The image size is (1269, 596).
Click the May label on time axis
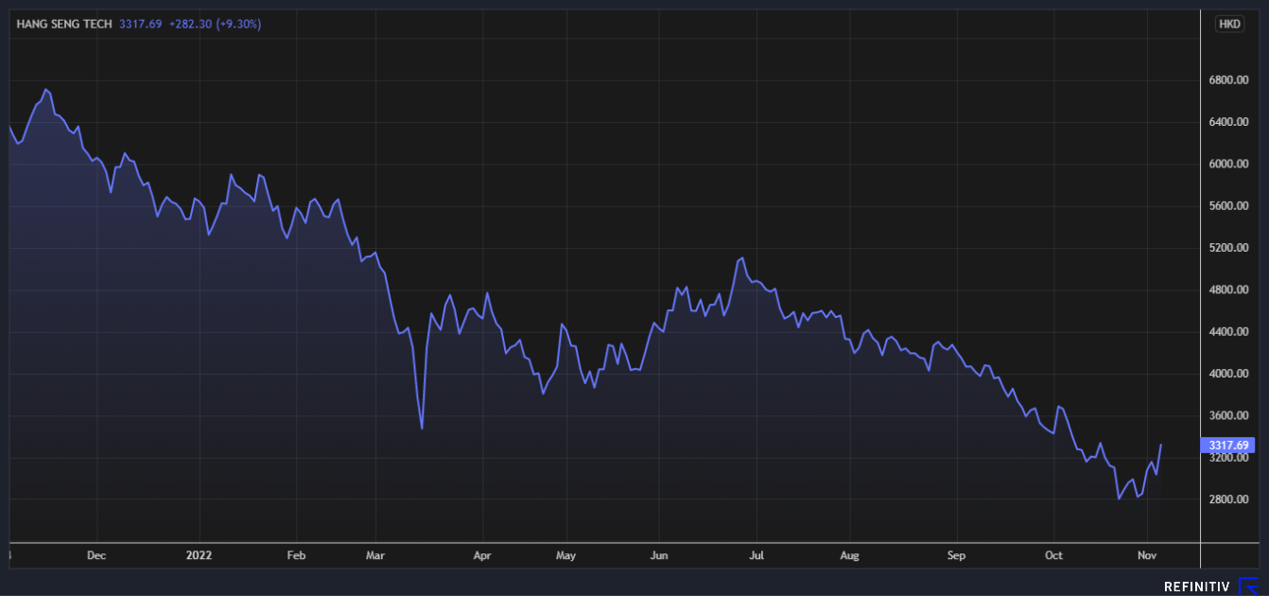click(565, 555)
